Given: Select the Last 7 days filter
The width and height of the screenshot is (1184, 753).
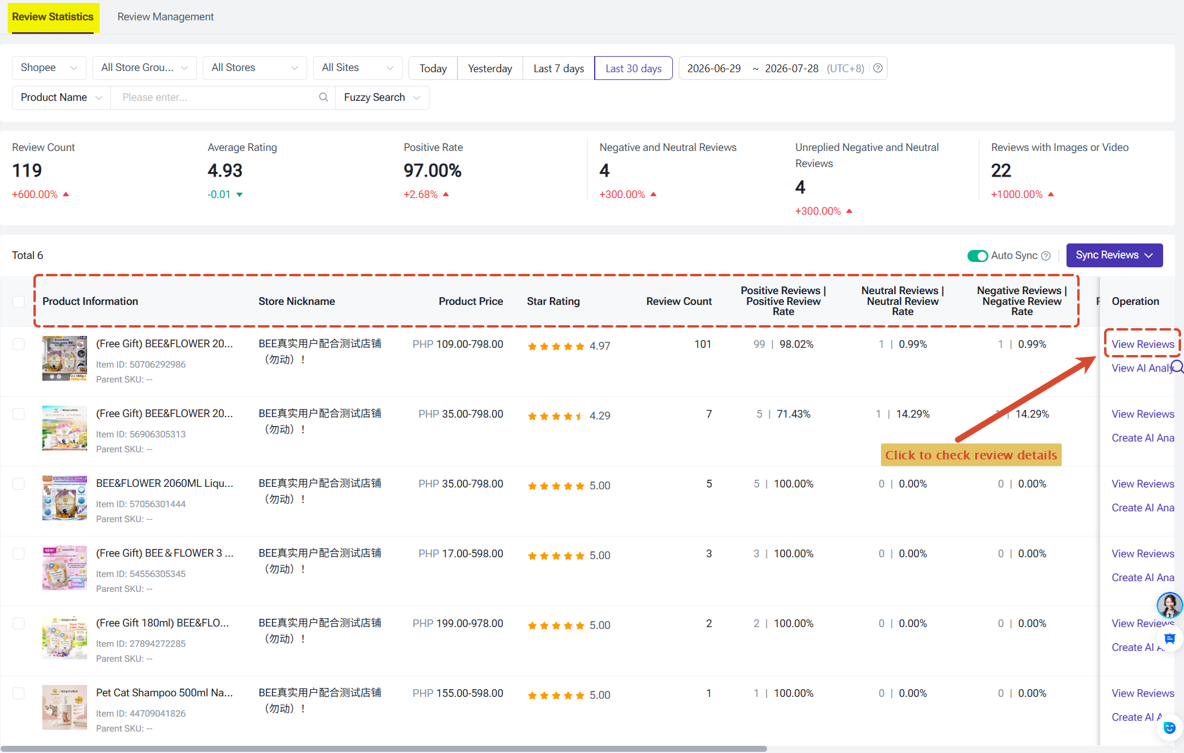Looking at the screenshot, I should coord(558,68).
